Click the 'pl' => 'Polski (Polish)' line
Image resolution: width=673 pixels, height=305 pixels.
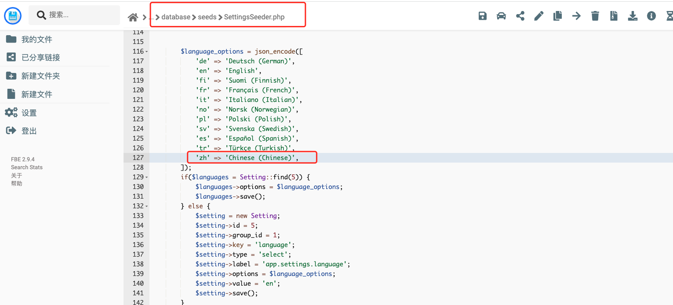pyautogui.click(x=243, y=119)
